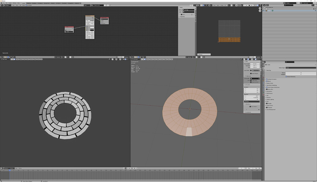
Task: Open the Modifiers wrench tab icon
Action: click(x=263, y=83)
